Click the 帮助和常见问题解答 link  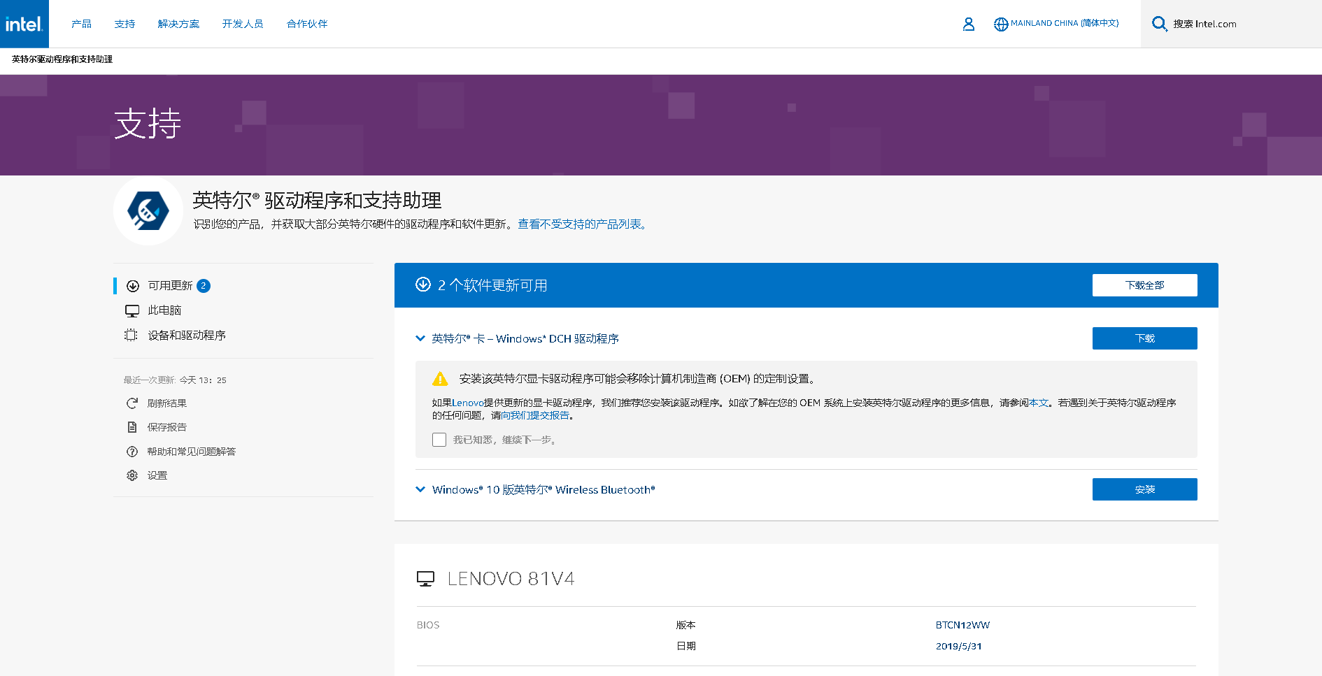[x=192, y=452]
